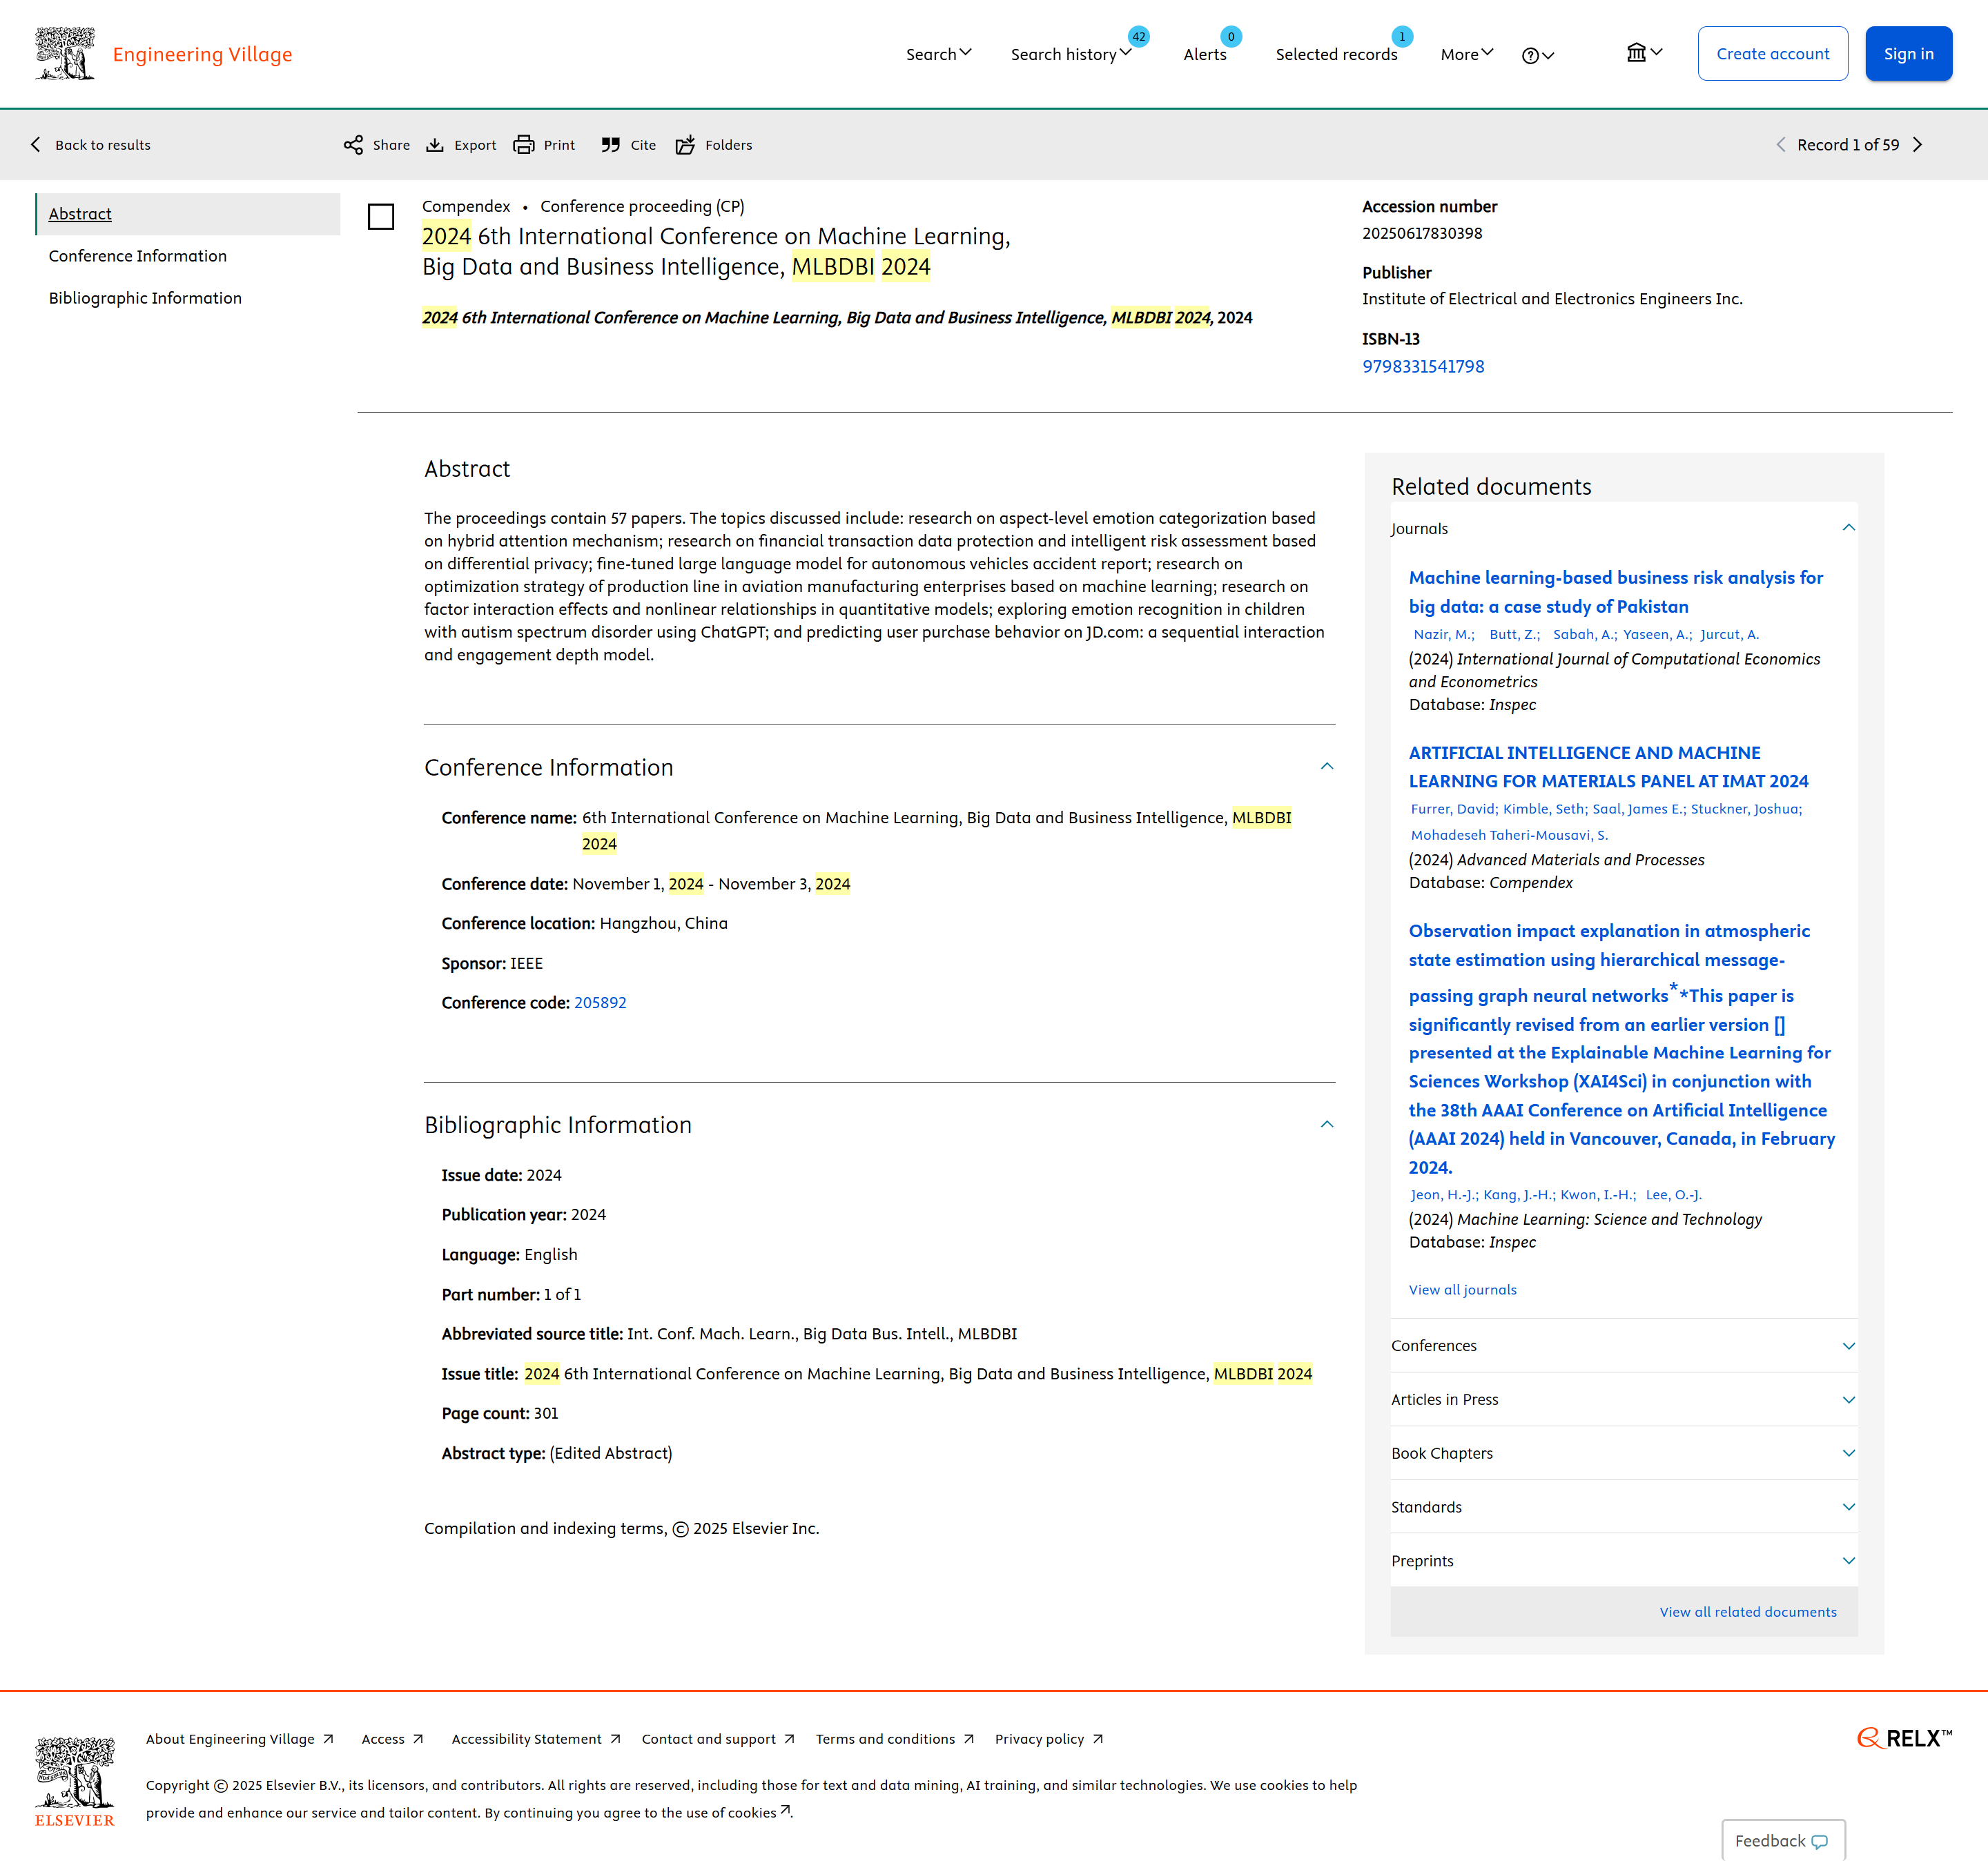Open Observation impact explanation article link
Viewport: 1988px width, 1861px height.
coord(1622,1048)
